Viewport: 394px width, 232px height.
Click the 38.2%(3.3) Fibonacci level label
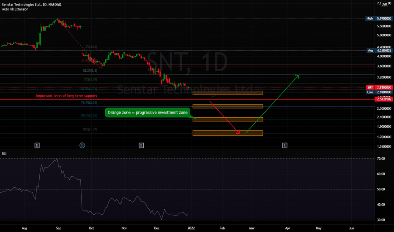pyautogui.click(x=90, y=70)
